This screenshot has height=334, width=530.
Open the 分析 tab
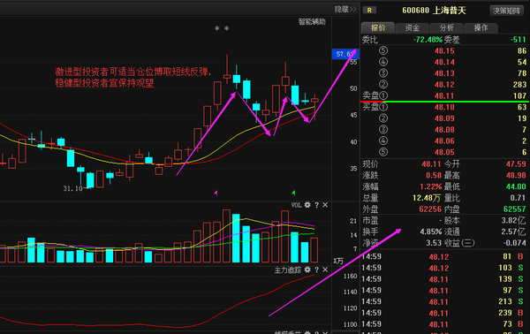(x=446, y=27)
